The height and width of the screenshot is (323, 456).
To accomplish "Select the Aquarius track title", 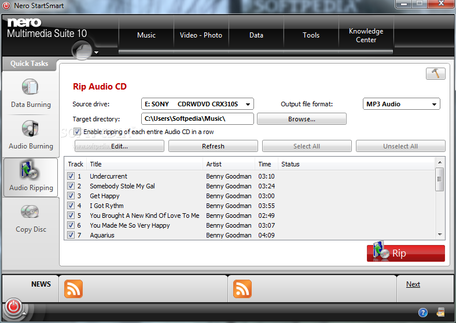I will tap(102, 235).
